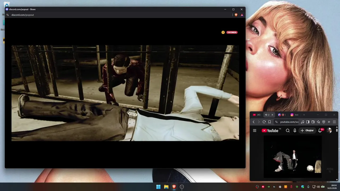
Task: Click the red chat bubble tray icon
Action: tap(263, 187)
